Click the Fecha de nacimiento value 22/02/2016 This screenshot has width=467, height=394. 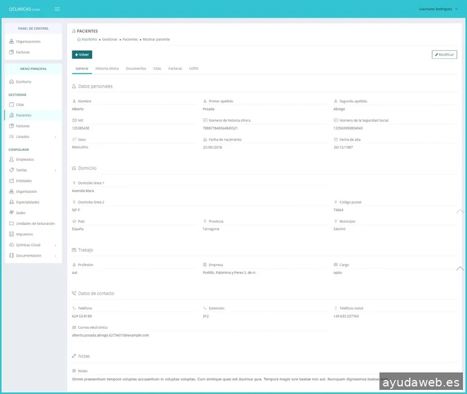(x=212, y=147)
